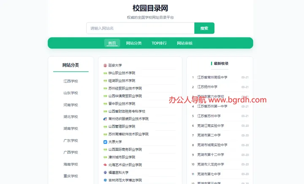304x184 pixels.
Task: Open 芜湖市城南实验中学 in latest list
Action: [212, 145]
